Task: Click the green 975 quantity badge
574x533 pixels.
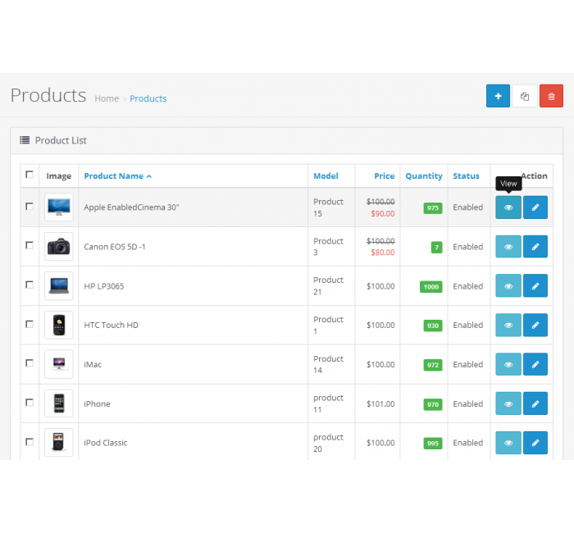Action: [x=433, y=208]
